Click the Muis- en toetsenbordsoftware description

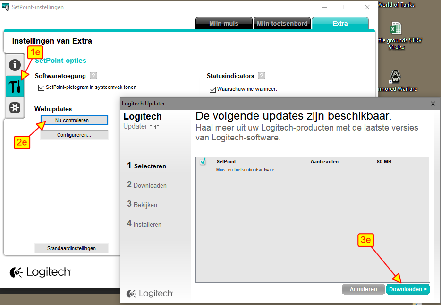point(245,170)
